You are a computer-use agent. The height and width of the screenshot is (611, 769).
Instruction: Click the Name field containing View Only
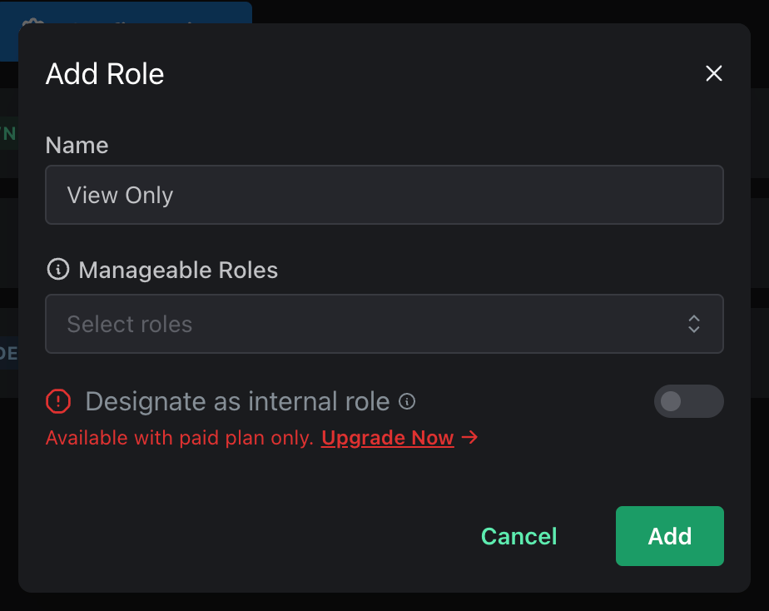click(x=384, y=195)
